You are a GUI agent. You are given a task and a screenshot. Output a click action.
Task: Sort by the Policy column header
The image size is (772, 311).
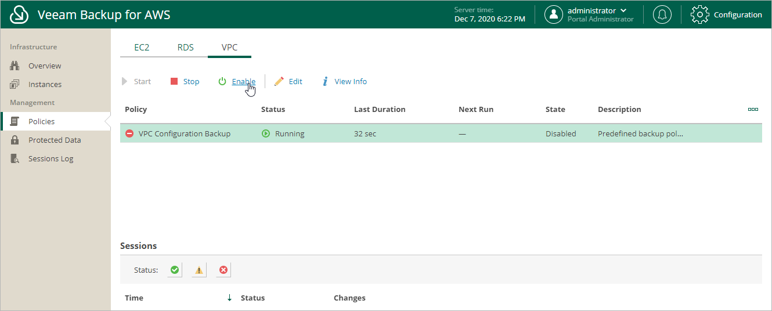tap(136, 109)
